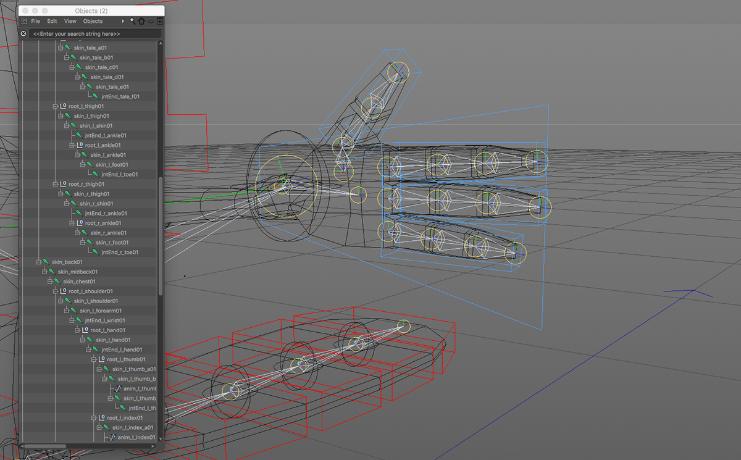Screen dimensions: 741x460
Task: Click the joint icon of jntEnd_tale_f01
Action: [96, 96]
